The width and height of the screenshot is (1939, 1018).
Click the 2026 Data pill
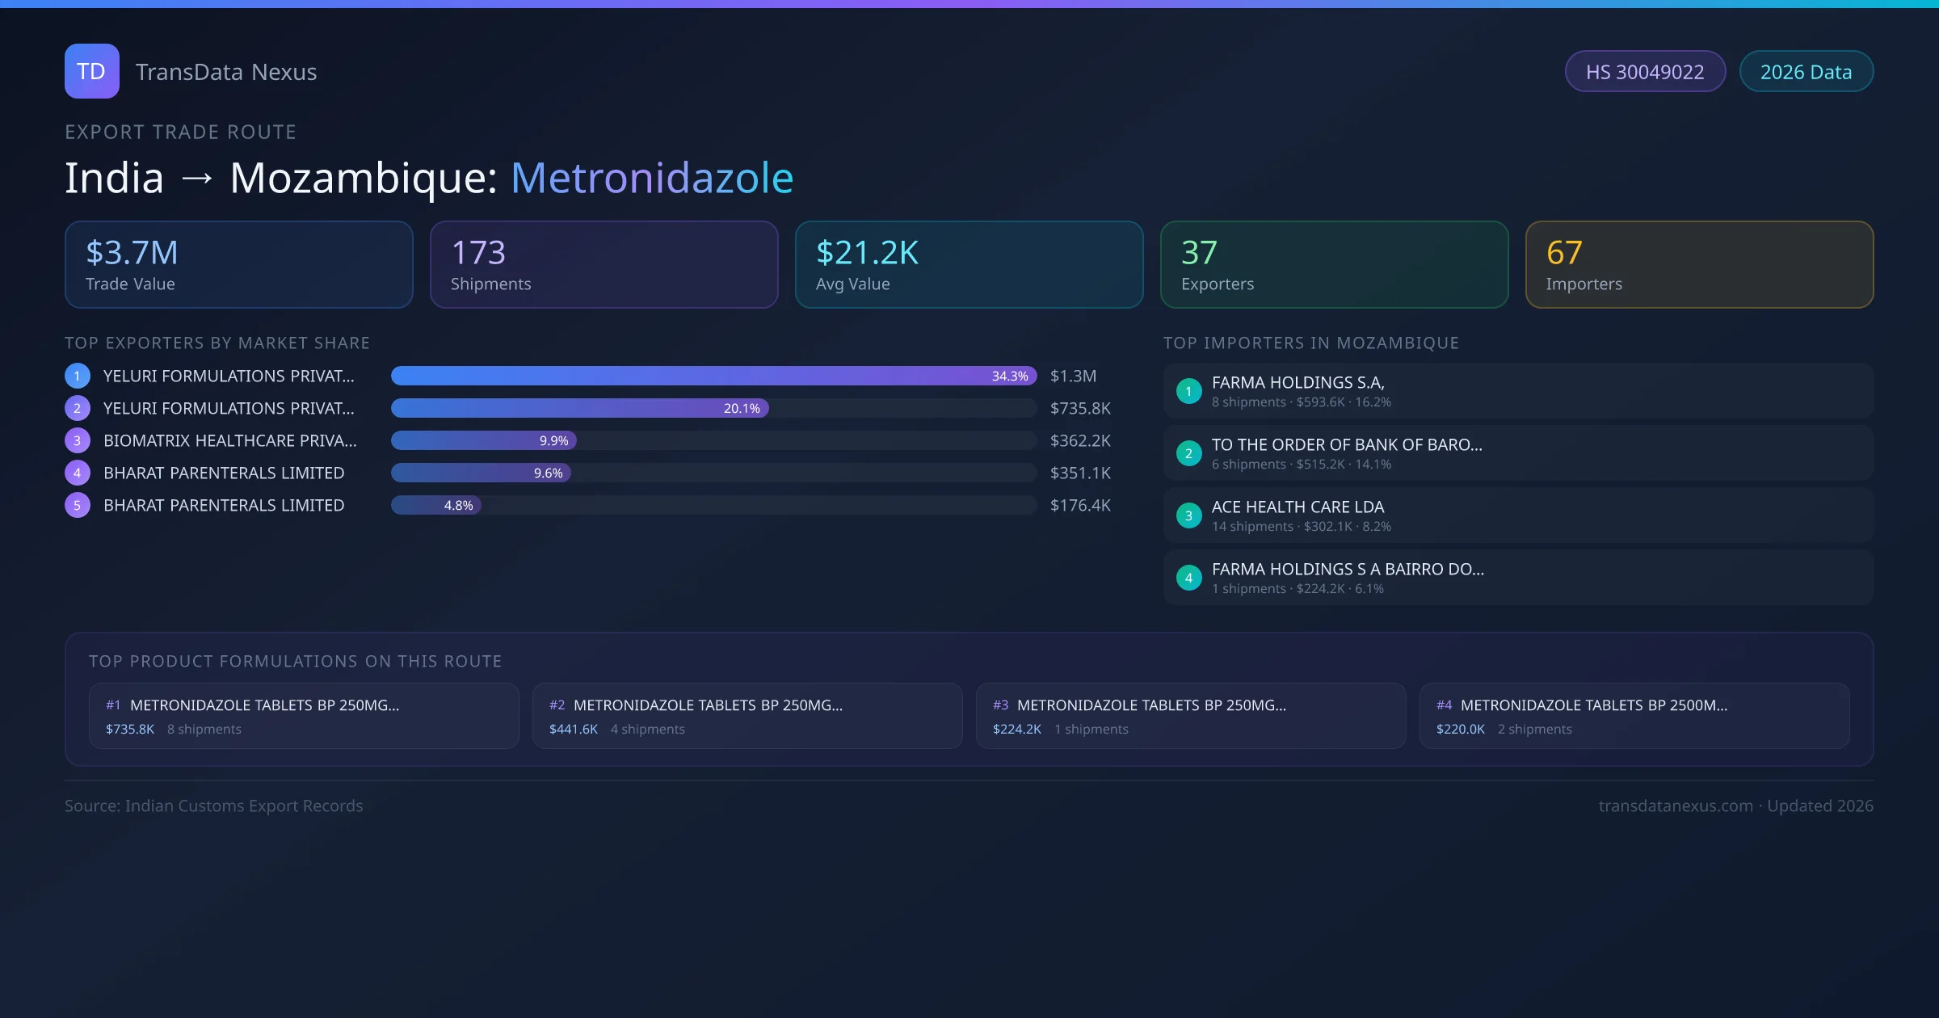click(x=1806, y=72)
